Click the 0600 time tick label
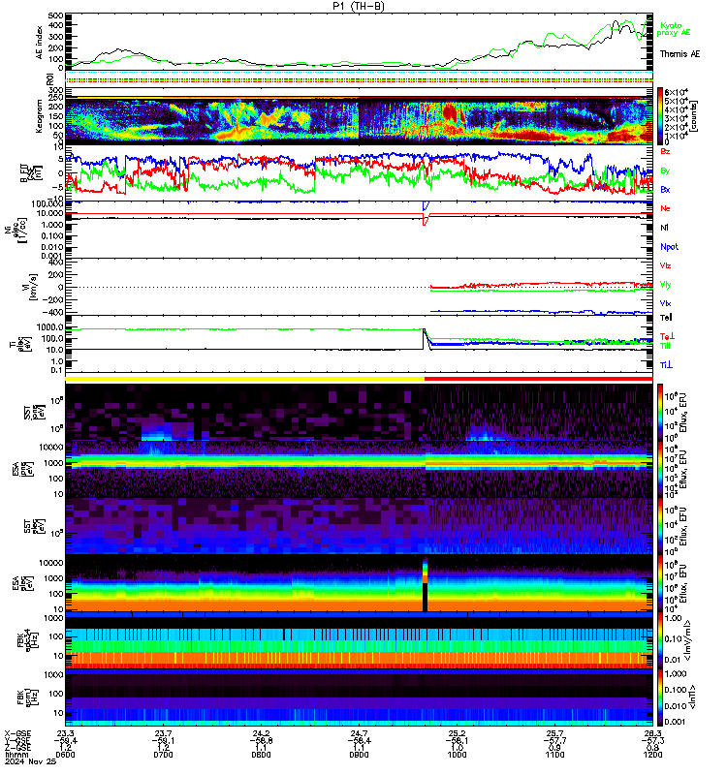The height and width of the screenshot is (775, 727). point(65,755)
